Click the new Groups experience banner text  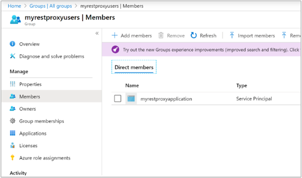[211, 50]
